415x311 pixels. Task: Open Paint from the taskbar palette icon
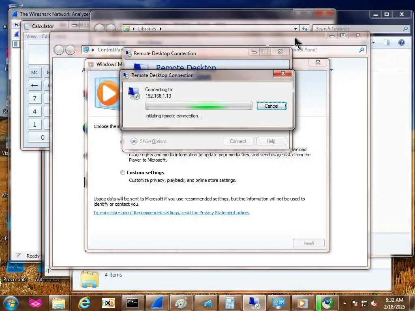[181, 303]
